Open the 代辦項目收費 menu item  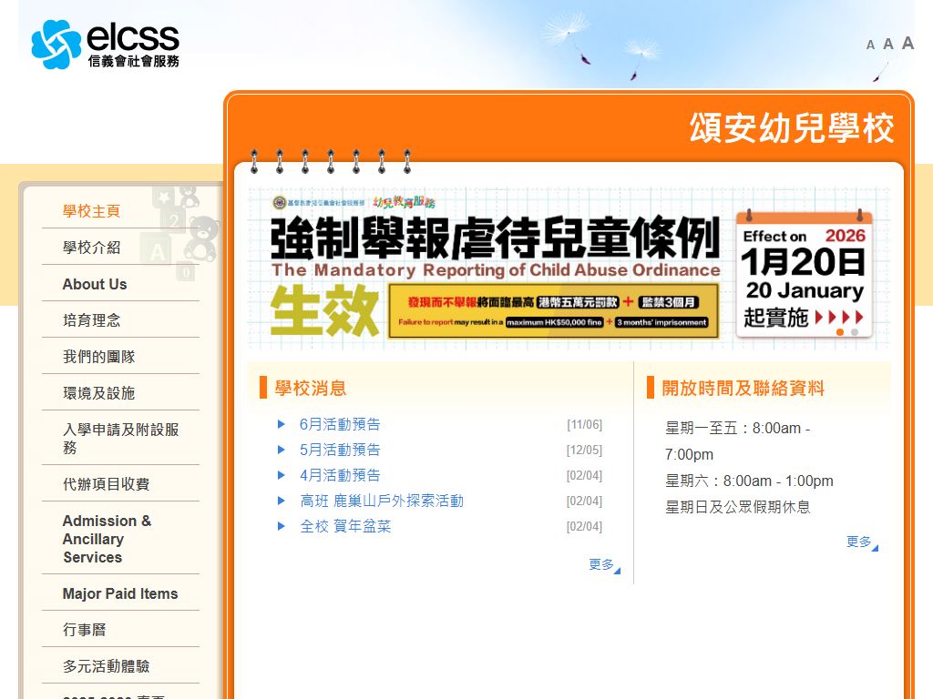[x=106, y=484]
